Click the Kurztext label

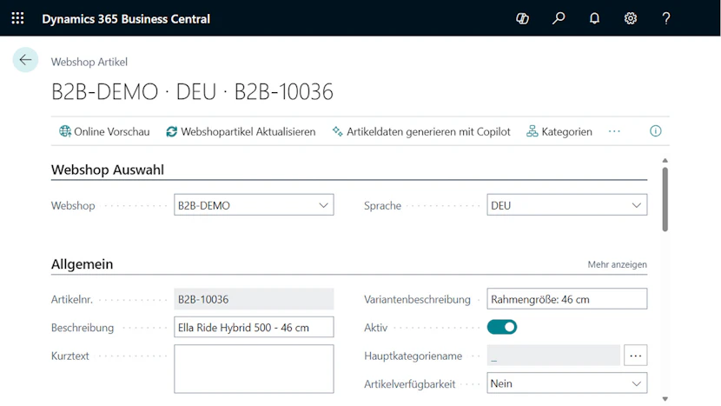tap(69, 356)
